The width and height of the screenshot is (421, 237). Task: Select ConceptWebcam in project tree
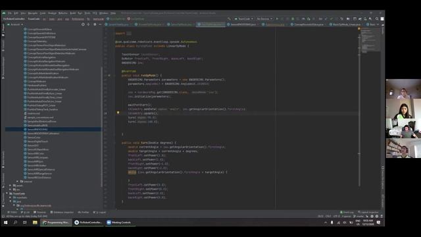pos(37,82)
